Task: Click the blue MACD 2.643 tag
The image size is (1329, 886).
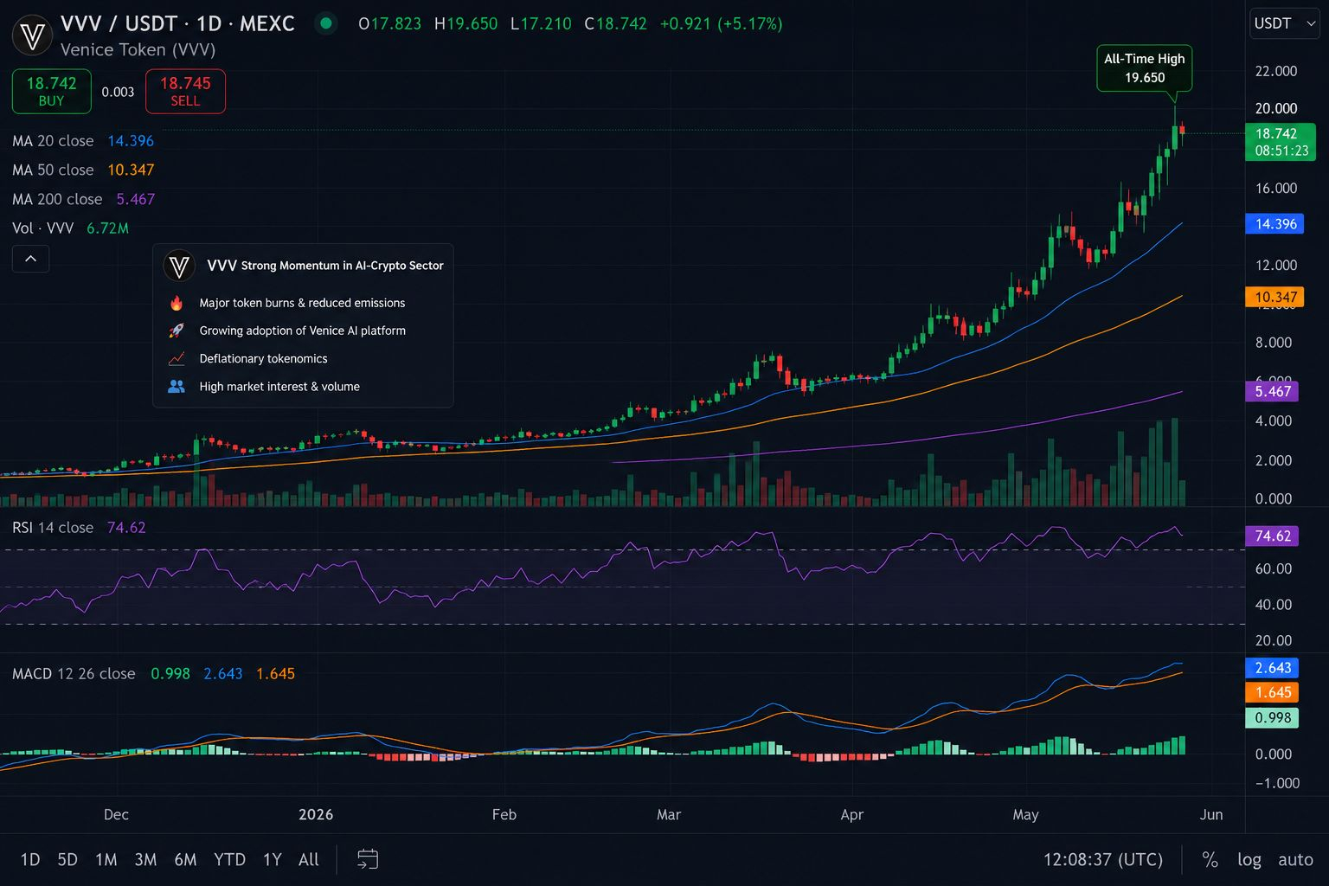Action: (1273, 668)
